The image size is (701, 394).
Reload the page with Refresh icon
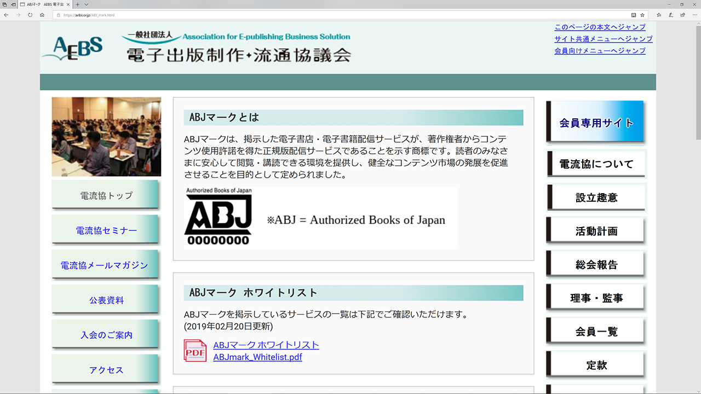(x=30, y=15)
